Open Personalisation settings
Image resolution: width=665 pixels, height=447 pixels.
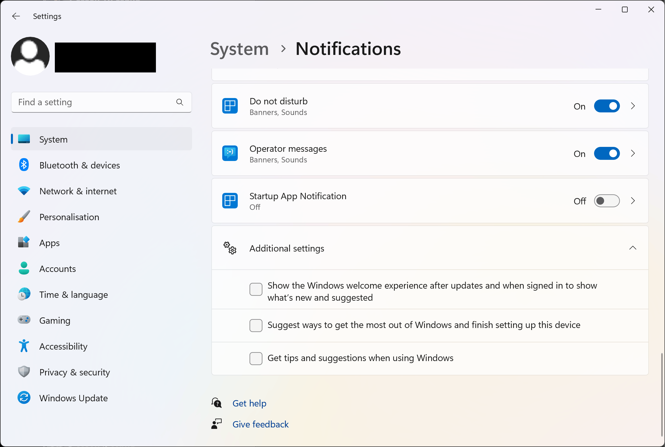point(101,217)
